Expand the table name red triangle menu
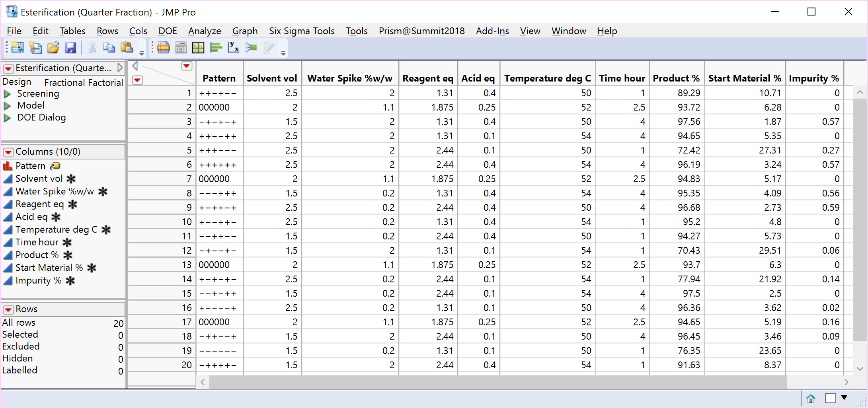This screenshot has width=868, height=408. [8, 68]
